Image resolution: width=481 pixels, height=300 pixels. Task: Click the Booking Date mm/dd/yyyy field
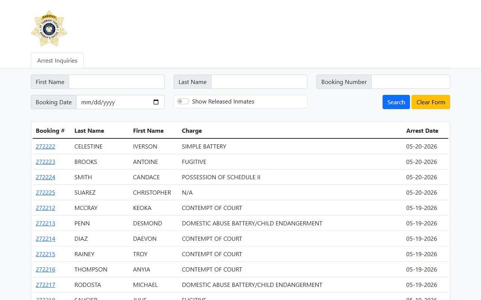tap(120, 102)
